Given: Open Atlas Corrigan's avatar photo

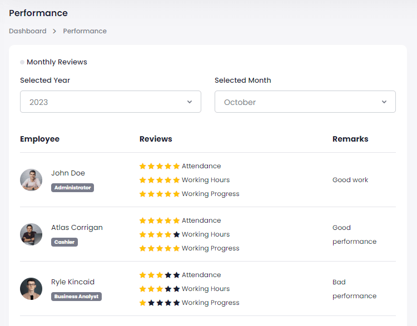Looking at the screenshot, I should 31,234.
